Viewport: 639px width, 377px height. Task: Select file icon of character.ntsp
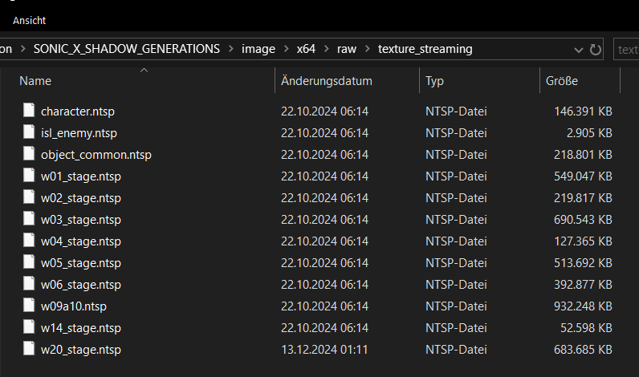(x=29, y=111)
